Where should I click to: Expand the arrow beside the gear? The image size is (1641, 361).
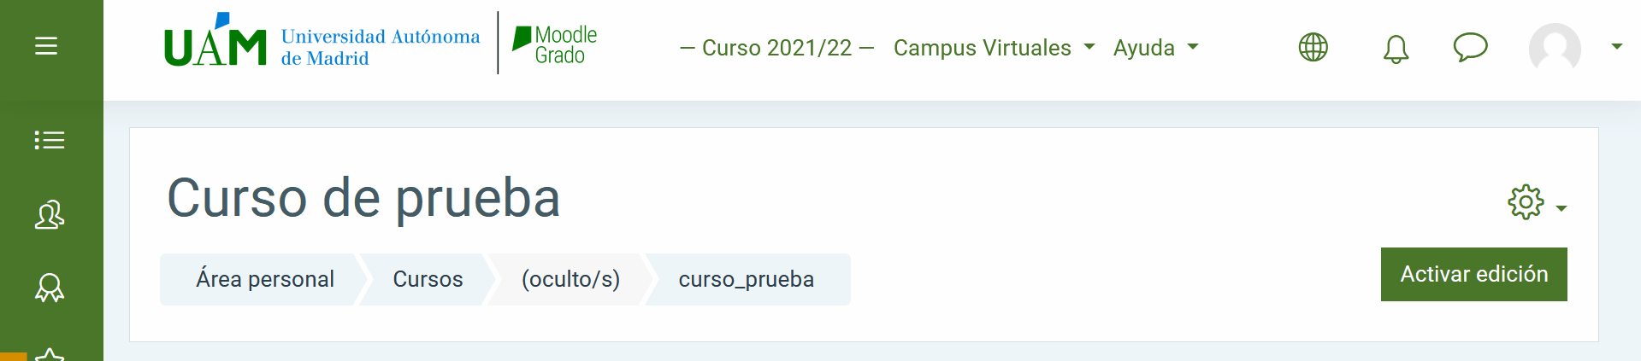click(x=1561, y=208)
